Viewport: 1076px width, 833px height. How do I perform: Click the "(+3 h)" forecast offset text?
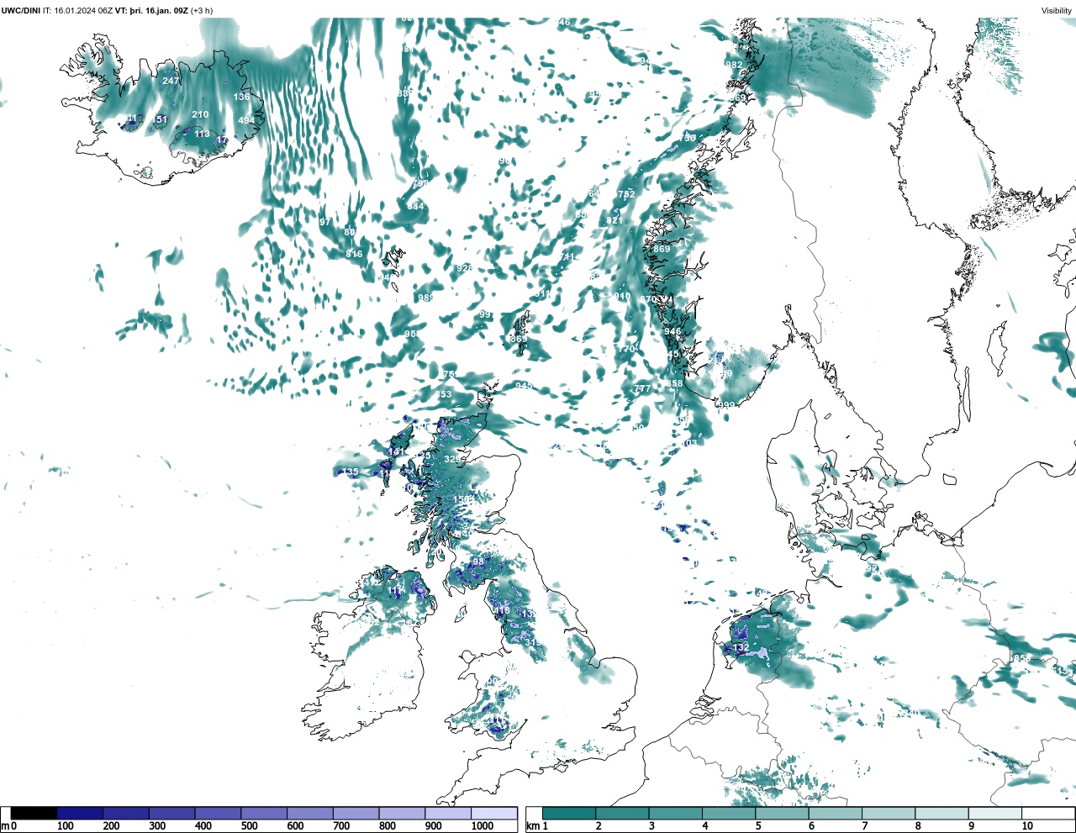pos(202,10)
